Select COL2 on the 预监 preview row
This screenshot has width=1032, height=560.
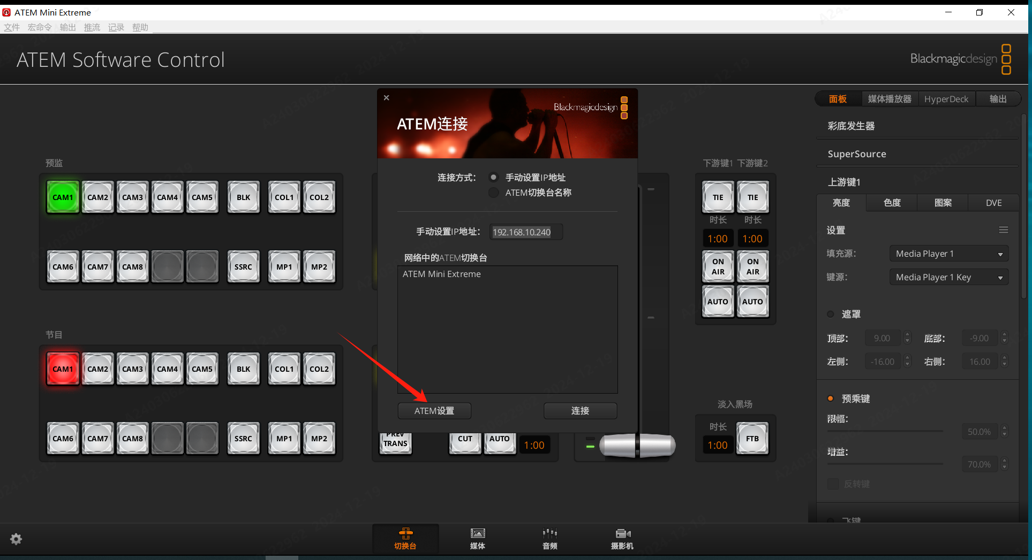[319, 197]
